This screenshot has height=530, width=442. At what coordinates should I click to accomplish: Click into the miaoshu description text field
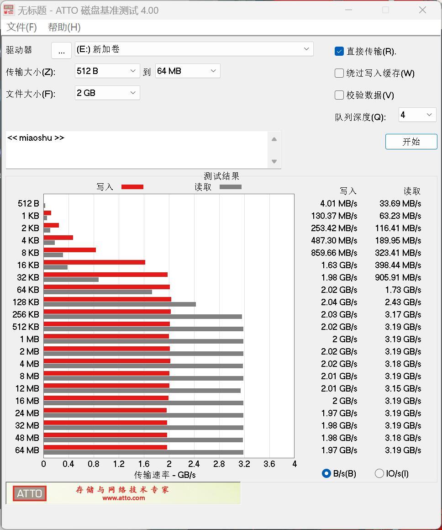point(137,150)
